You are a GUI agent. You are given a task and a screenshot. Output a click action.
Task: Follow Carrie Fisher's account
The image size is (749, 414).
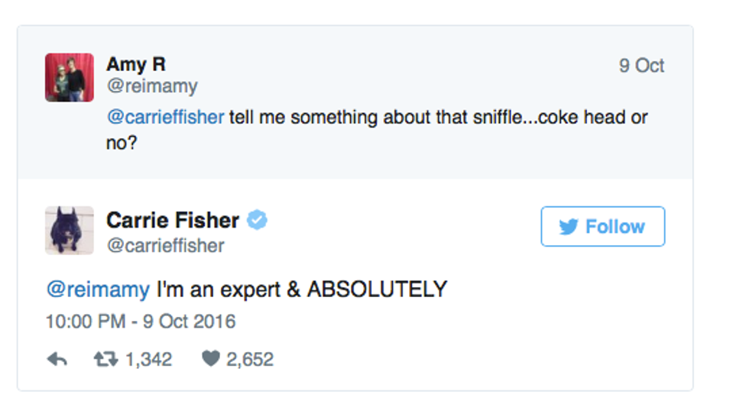coord(602,227)
